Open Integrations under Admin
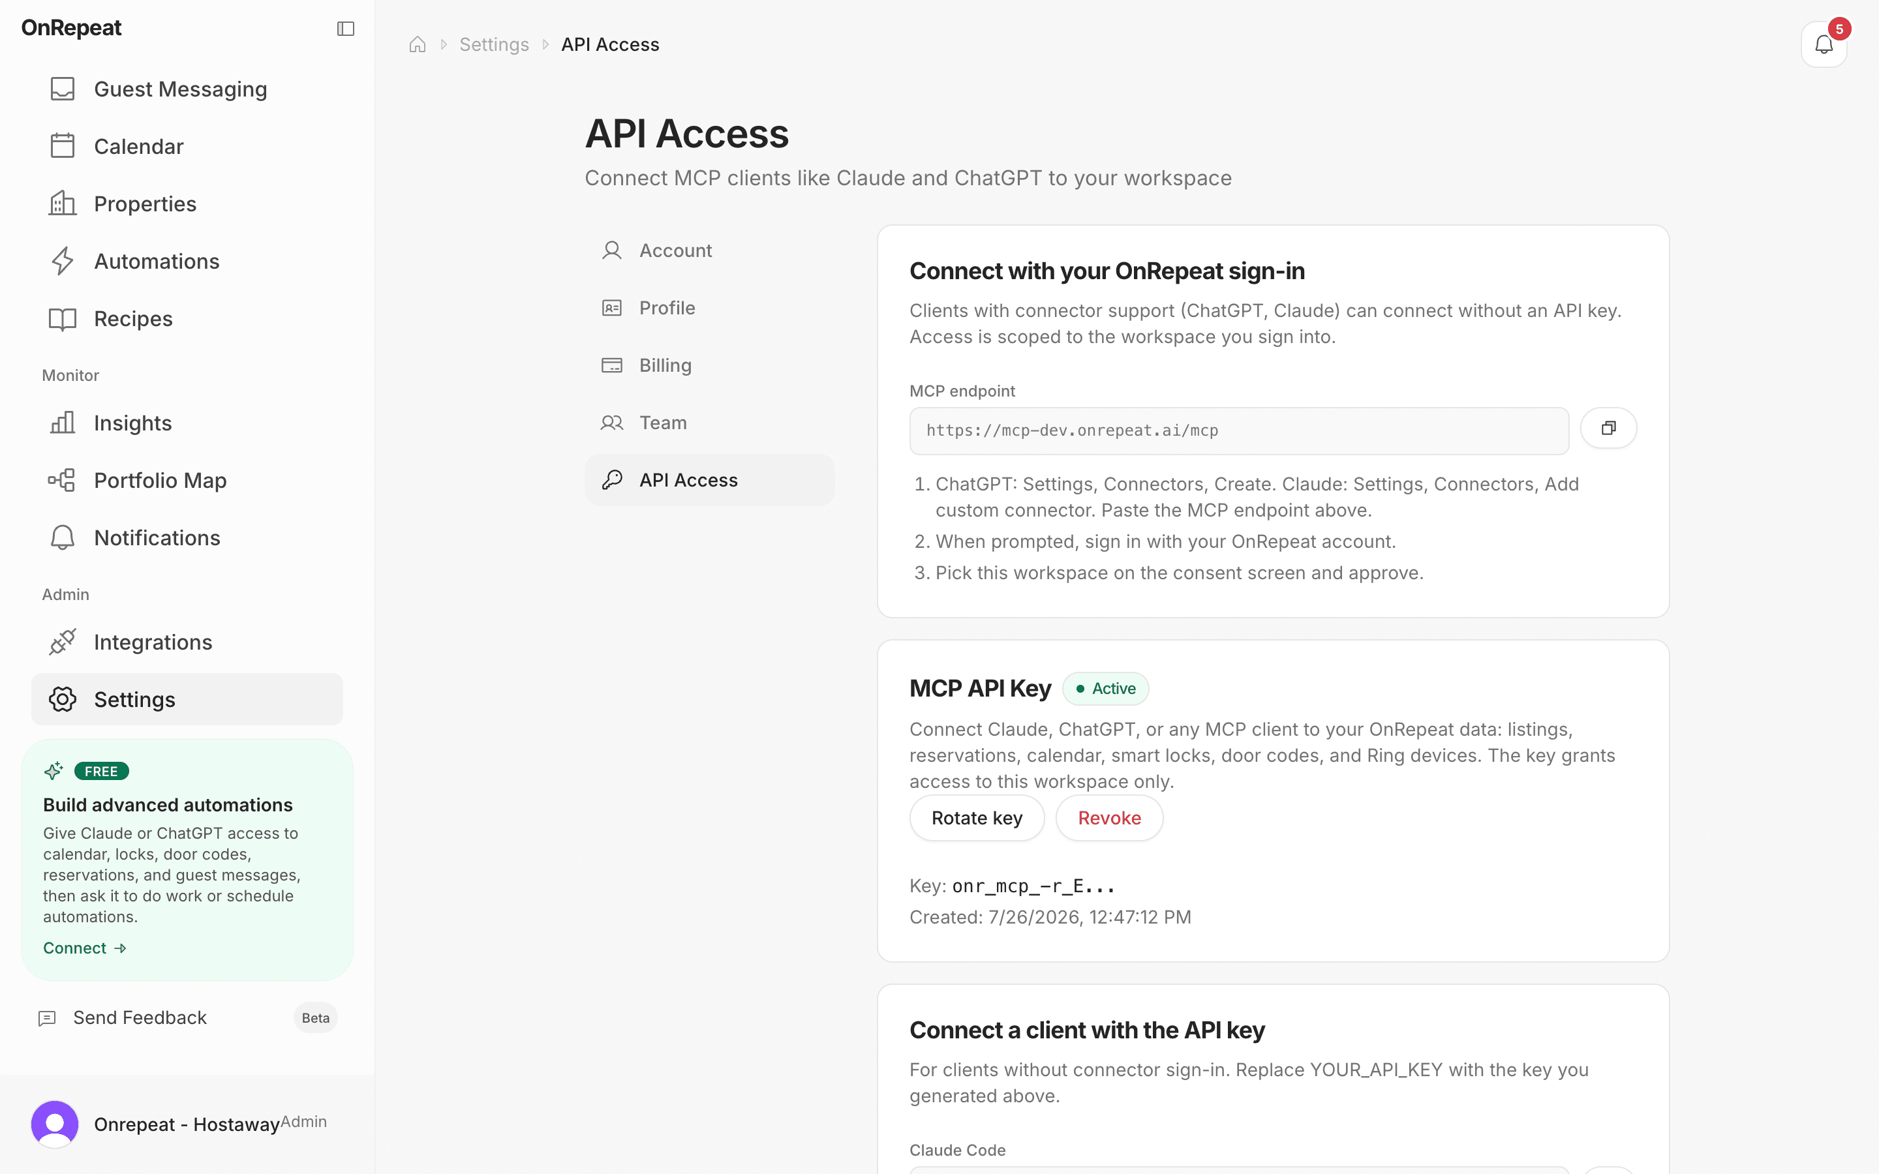The height and width of the screenshot is (1174, 1879). click(187, 641)
